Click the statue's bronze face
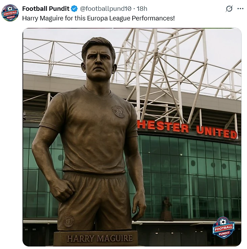The width and height of the screenshot is (247, 249). point(98,64)
